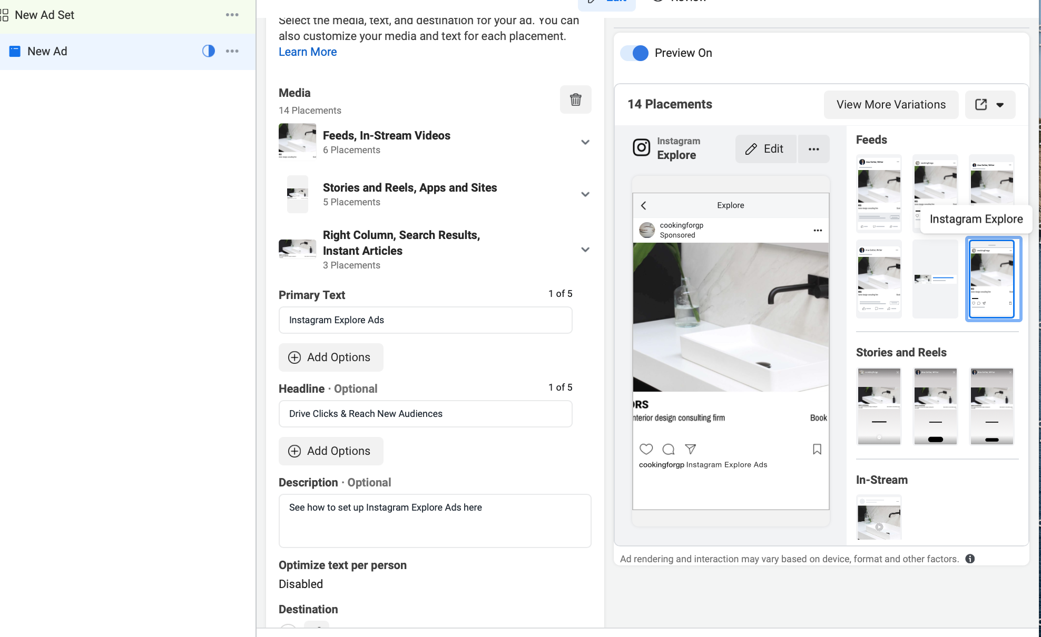This screenshot has height=637, width=1041.
Task: Enable Optimize text per person setting
Action: [301, 583]
